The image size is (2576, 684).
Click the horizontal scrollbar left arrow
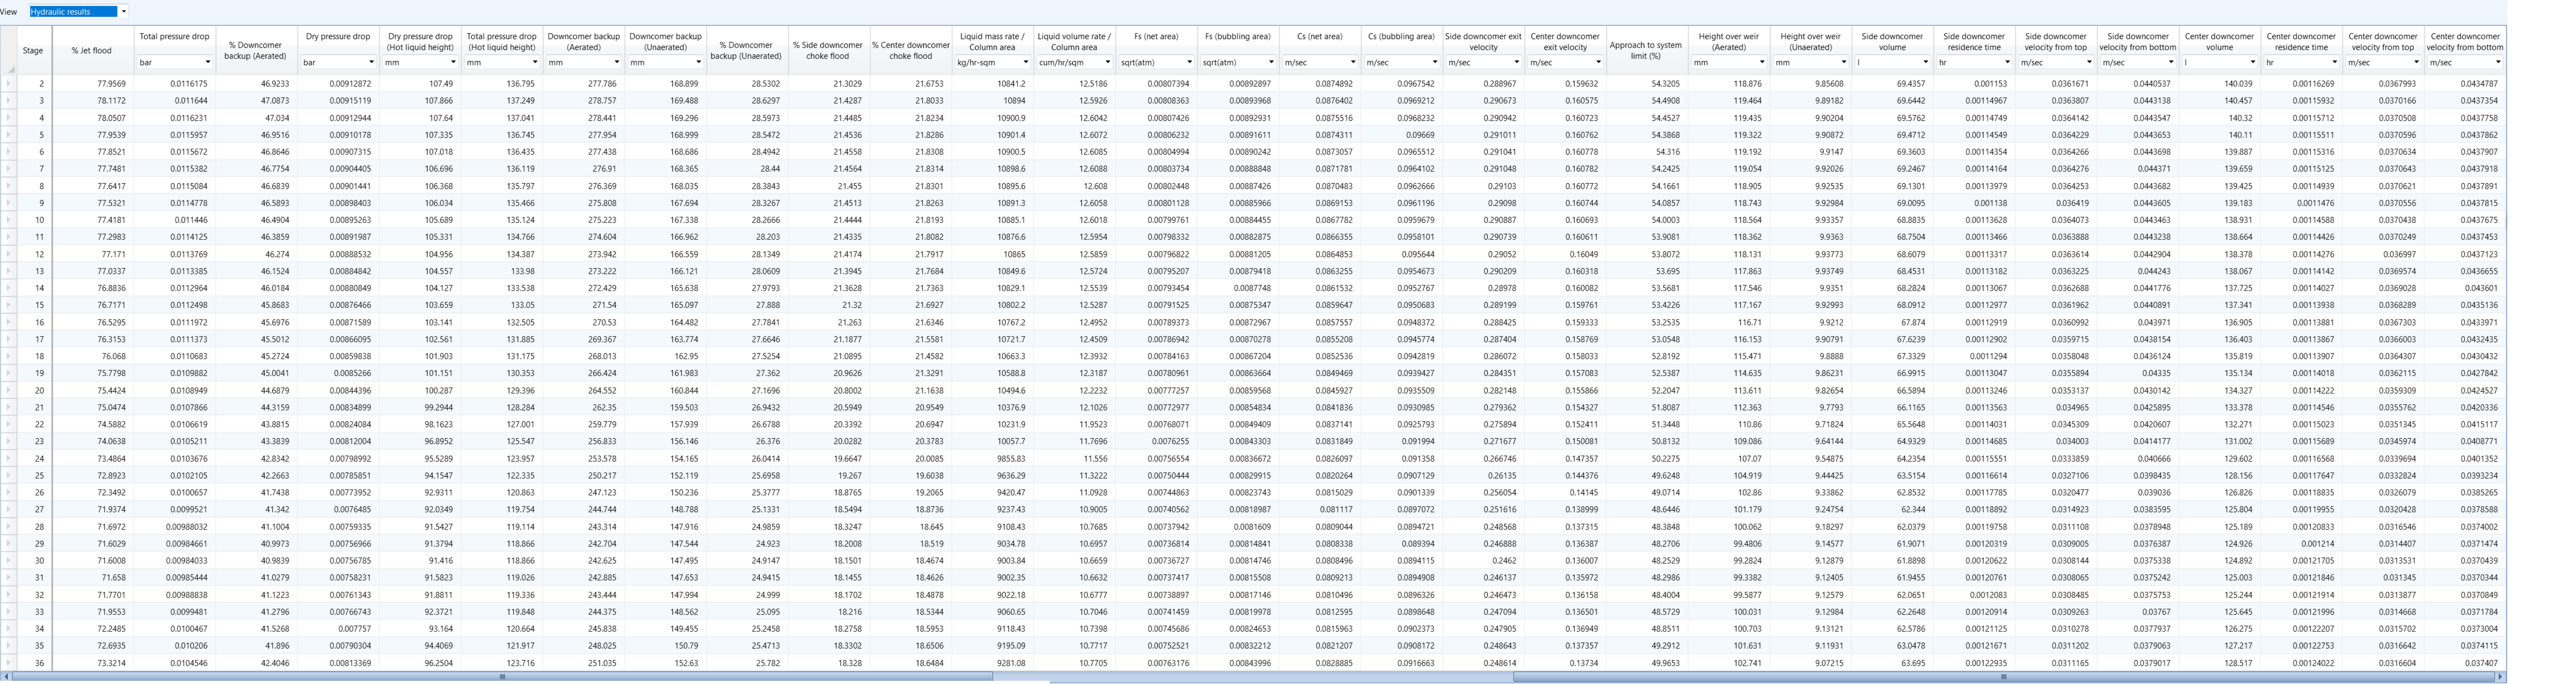[x=5, y=677]
